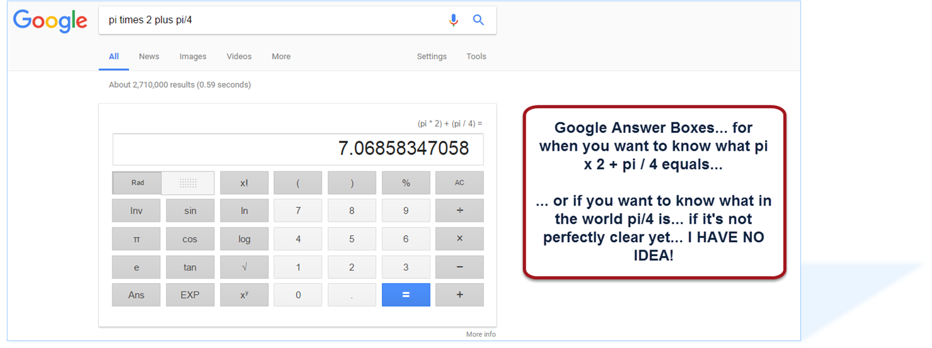
Task: Click the Google logo
Action: [x=50, y=21]
